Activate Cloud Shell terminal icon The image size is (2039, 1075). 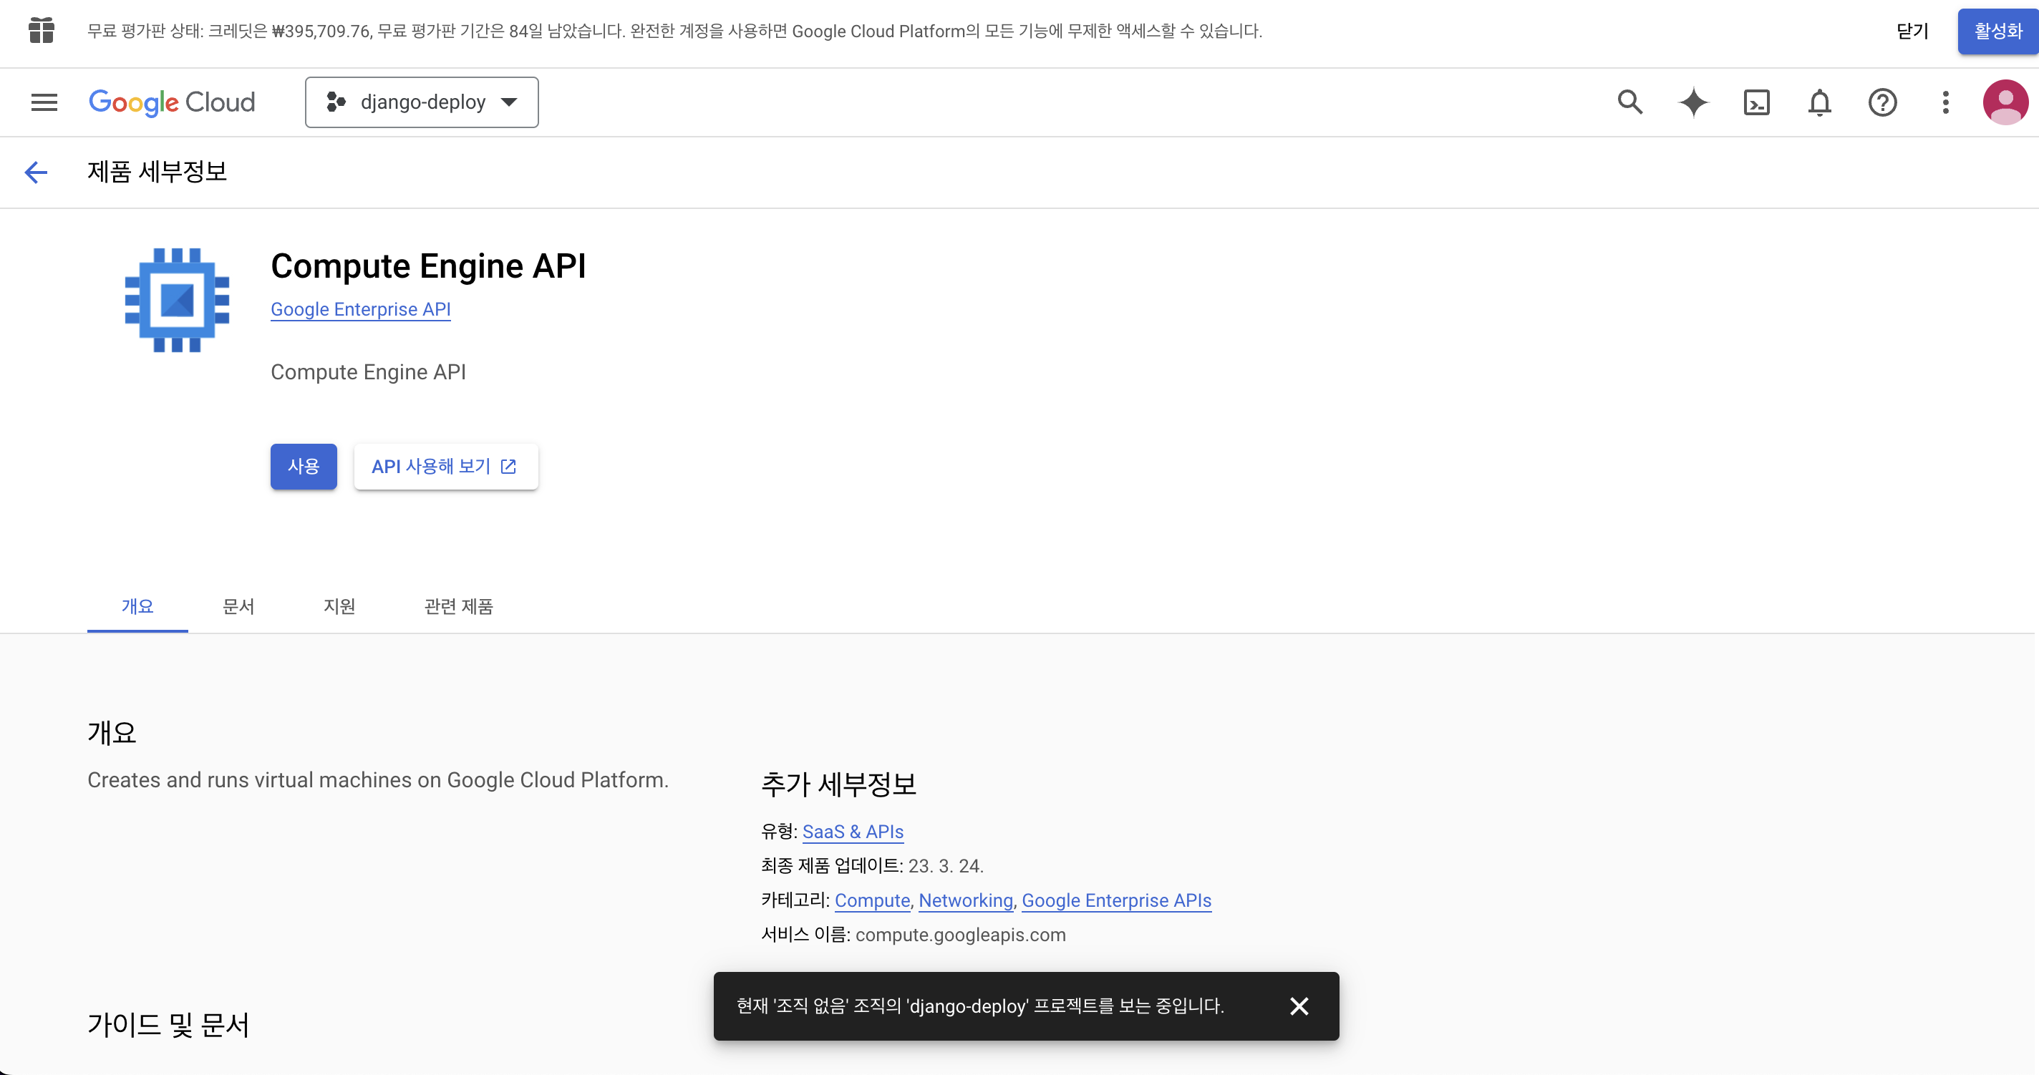pos(1756,102)
